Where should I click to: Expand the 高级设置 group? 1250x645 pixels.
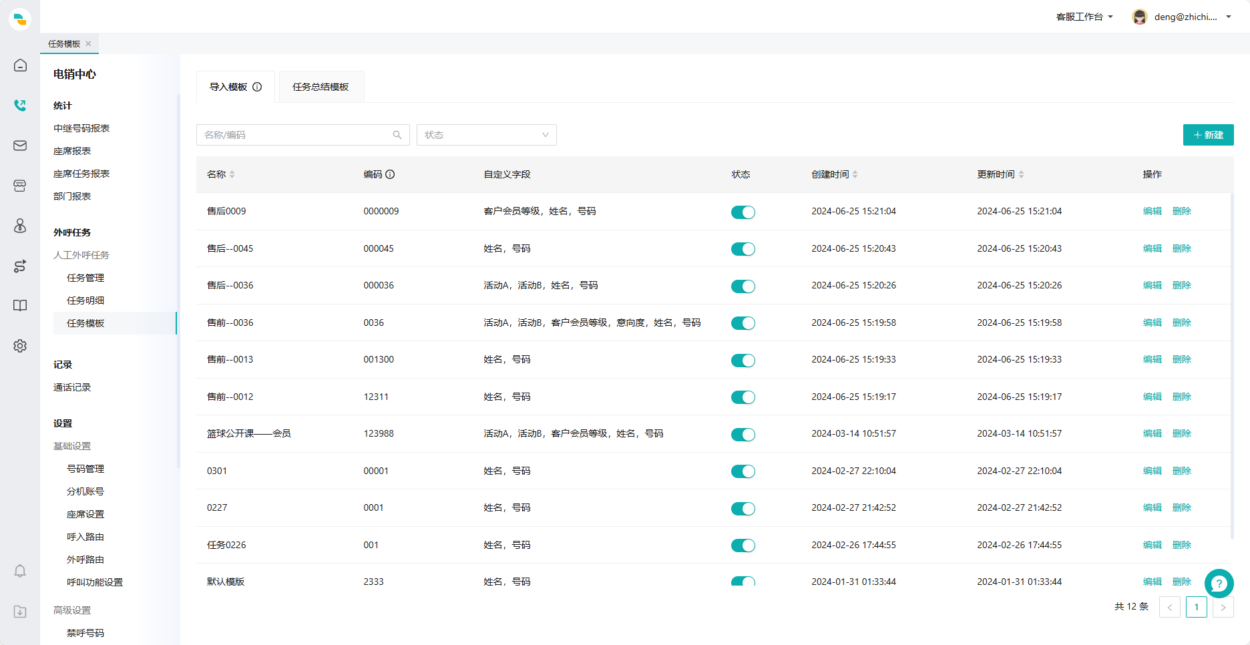(x=72, y=610)
